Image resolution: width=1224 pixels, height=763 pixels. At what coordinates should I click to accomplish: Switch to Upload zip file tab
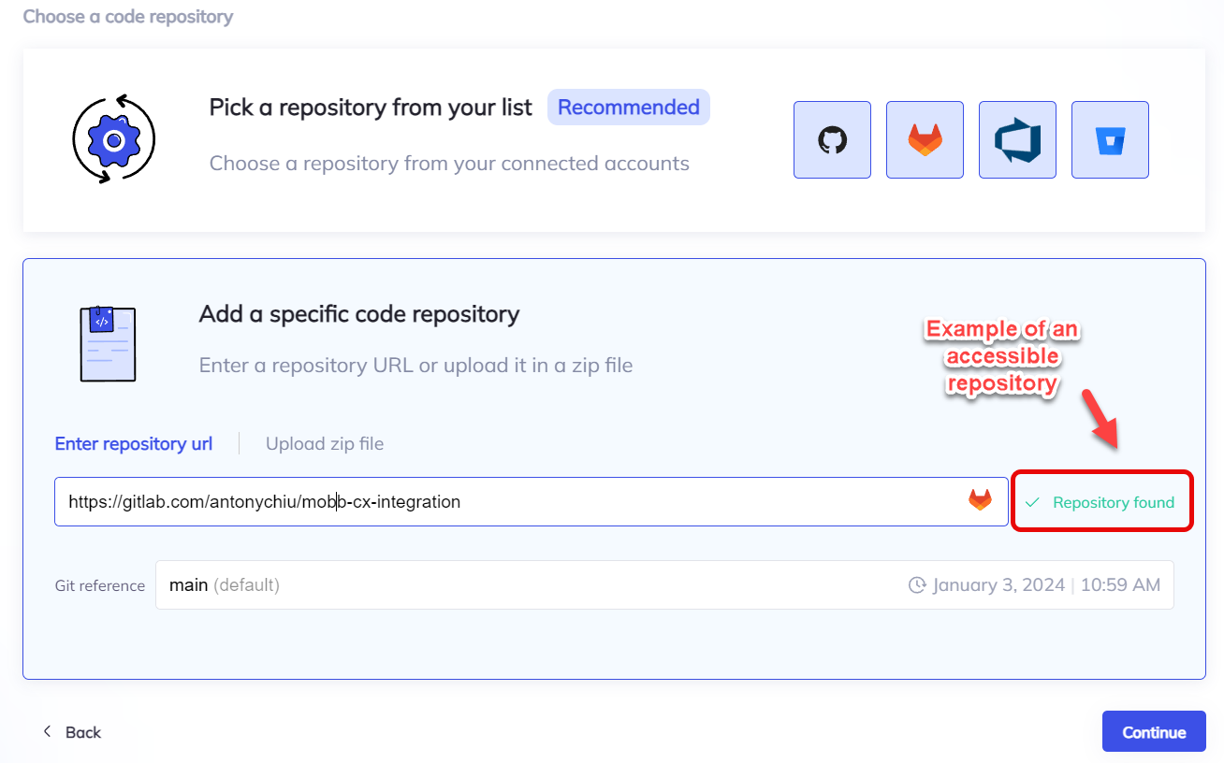click(325, 444)
